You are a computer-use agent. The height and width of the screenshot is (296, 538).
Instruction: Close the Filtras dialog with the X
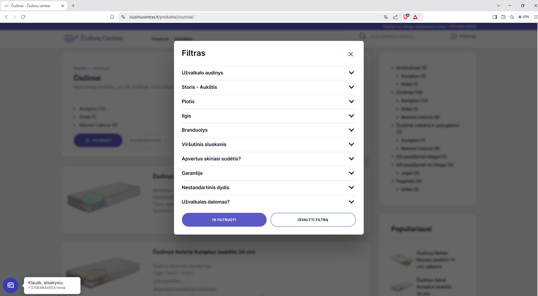[x=350, y=54]
